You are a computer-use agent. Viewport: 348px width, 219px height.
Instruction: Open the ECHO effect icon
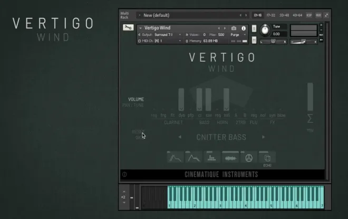[267, 158]
